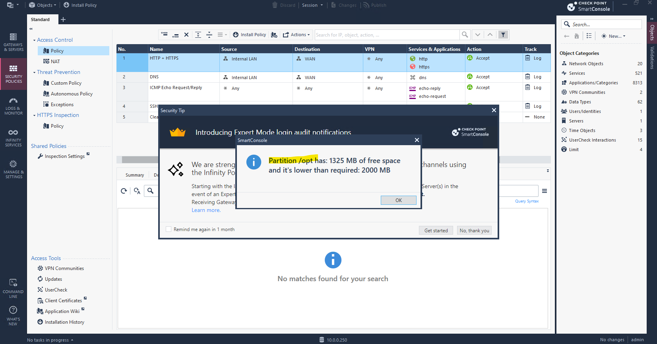
Task: Open the Command Line tool
Action: click(x=13, y=288)
